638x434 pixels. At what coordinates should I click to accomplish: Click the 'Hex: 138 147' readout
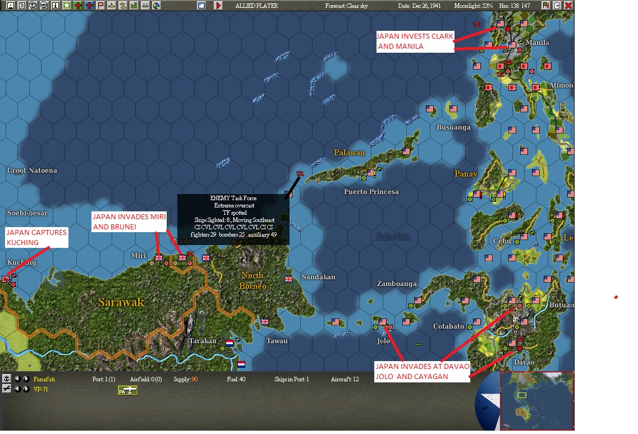point(515,6)
